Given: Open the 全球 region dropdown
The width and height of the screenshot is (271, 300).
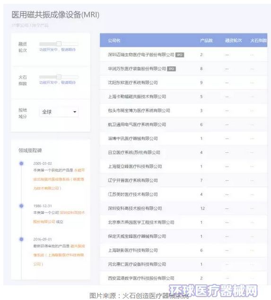Looking at the screenshot, I should tap(59, 112).
